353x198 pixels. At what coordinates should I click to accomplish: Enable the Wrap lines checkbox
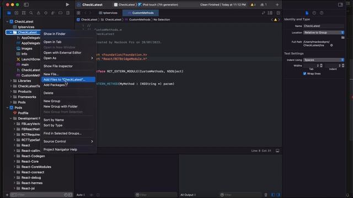pyautogui.click(x=304, y=74)
